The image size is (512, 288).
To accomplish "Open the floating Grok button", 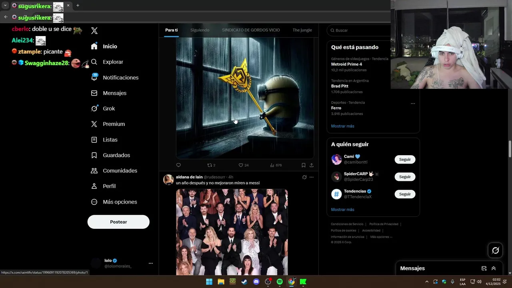I will (495, 250).
